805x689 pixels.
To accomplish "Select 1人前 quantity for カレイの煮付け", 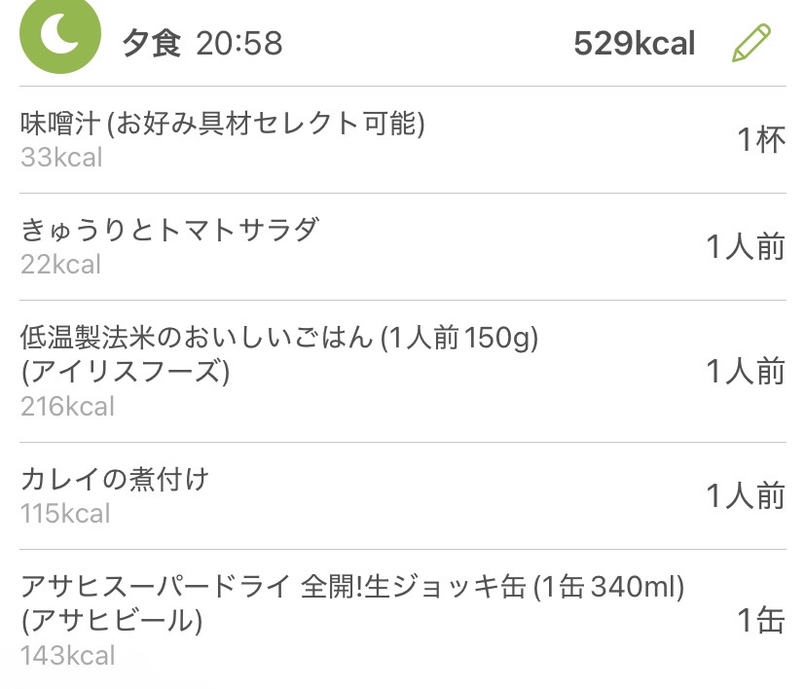I will click(745, 496).
